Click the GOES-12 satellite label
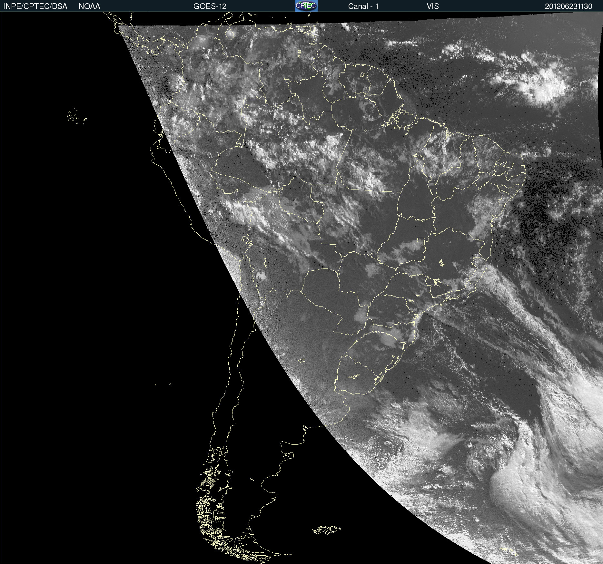Viewport: 603px width, 564px height. (210, 6)
